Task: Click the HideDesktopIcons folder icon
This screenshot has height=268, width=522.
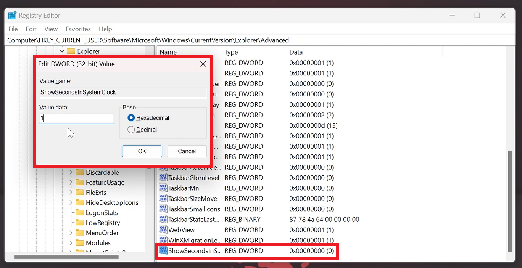Action: point(79,202)
